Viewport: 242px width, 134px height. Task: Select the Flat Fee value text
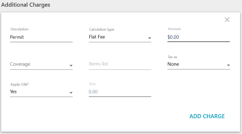click(x=97, y=37)
